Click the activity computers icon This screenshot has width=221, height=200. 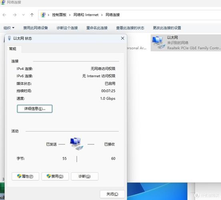click(77, 144)
